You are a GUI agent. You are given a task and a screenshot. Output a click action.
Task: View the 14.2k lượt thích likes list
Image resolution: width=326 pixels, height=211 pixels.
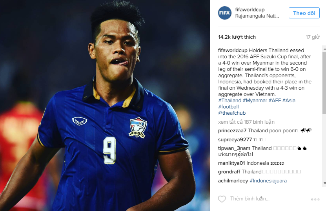tap(237, 37)
